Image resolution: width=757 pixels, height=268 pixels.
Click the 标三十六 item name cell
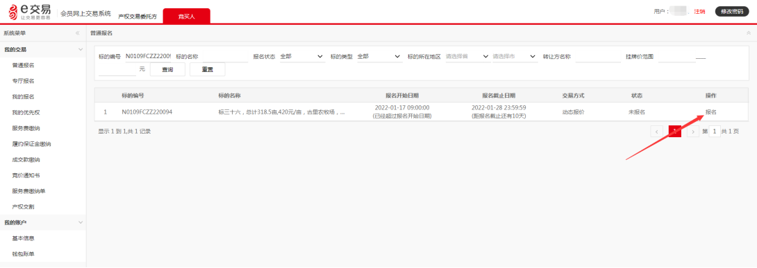pos(282,112)
